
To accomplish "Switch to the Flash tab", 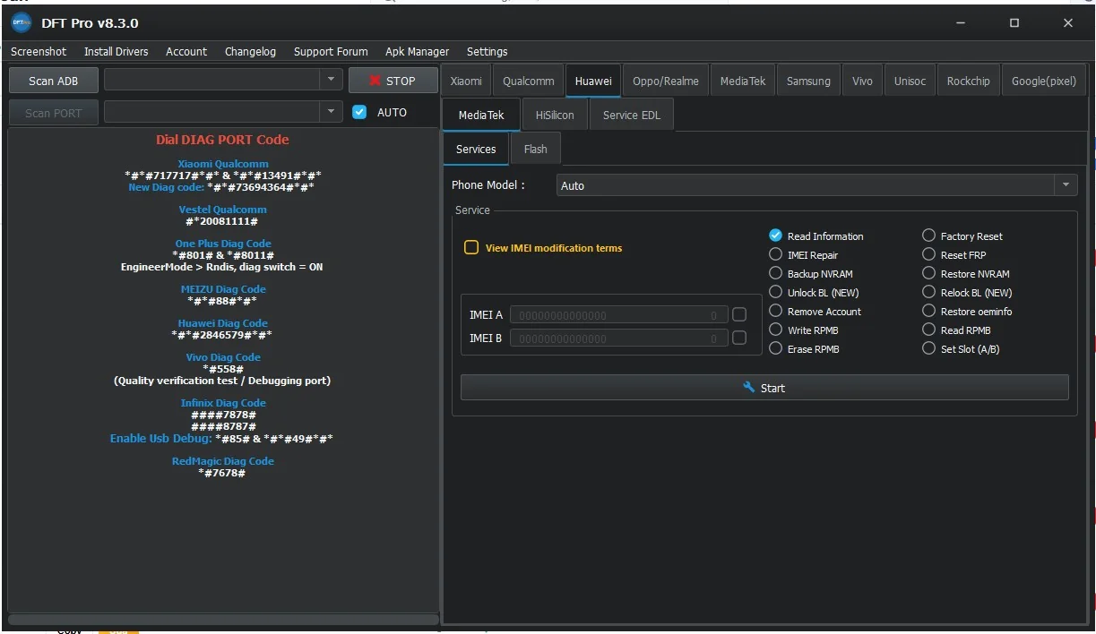I will (536, 149).
